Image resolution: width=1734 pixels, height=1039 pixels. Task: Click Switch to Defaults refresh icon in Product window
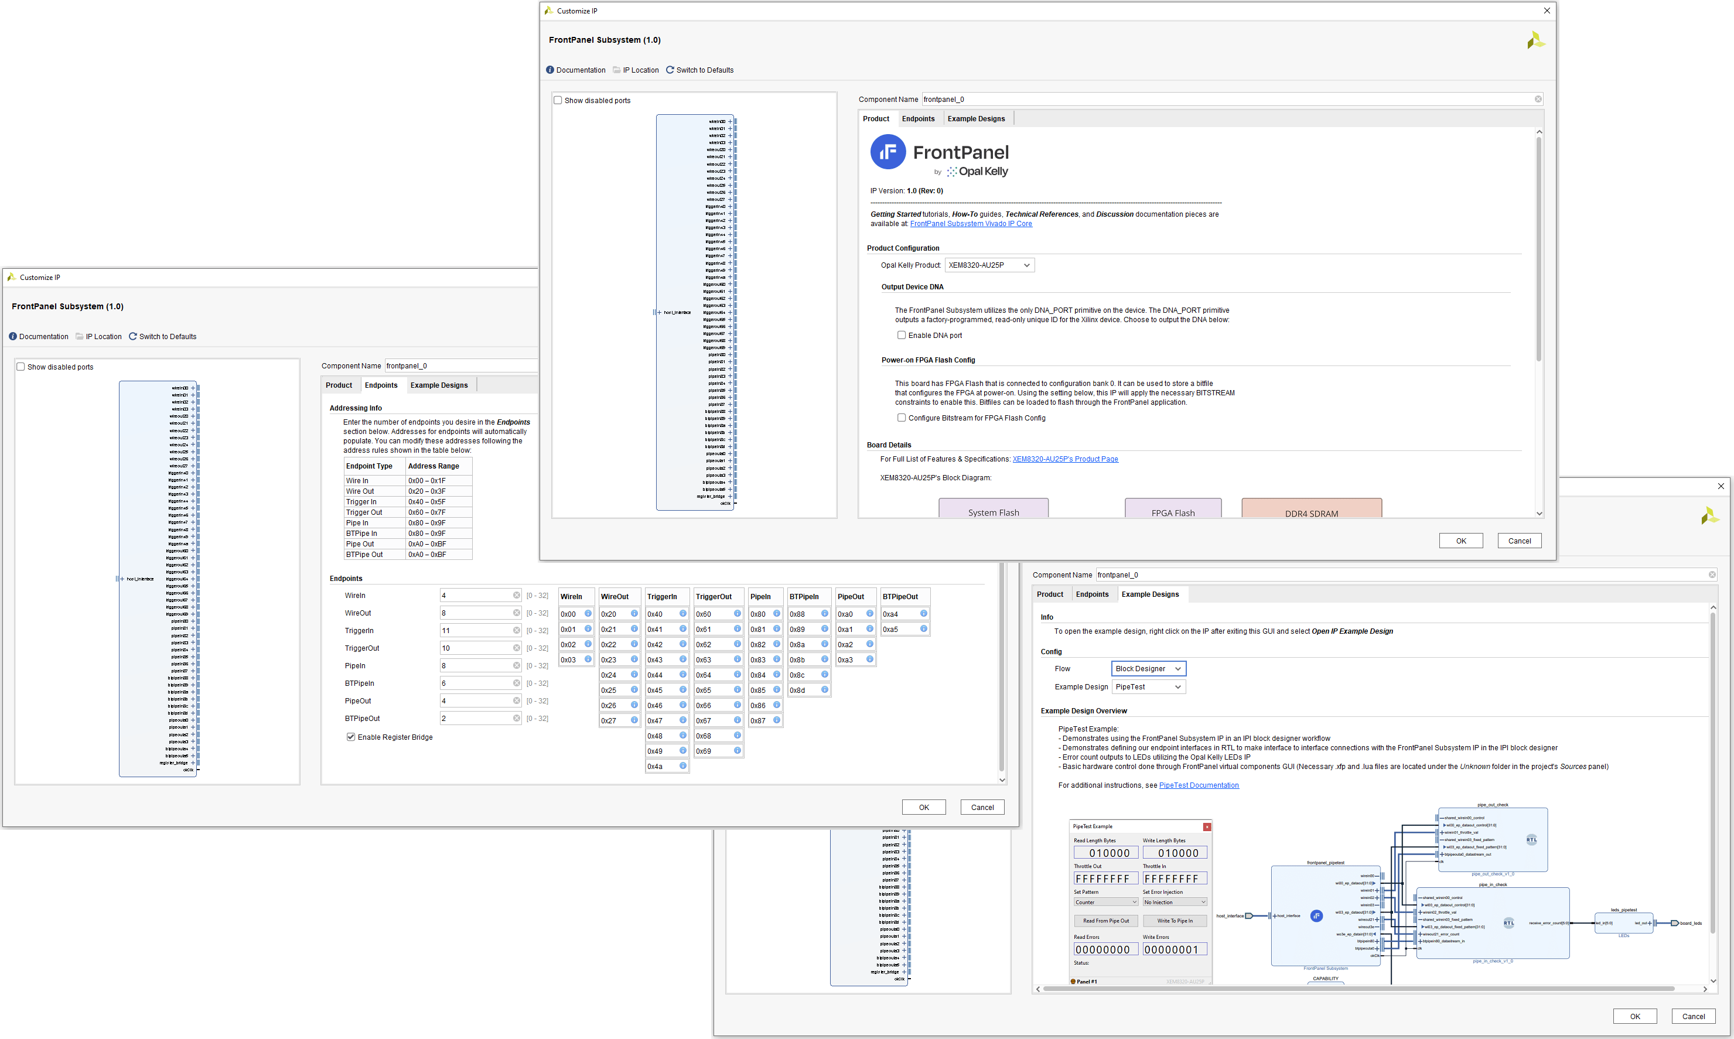pyautogui.click(x=670, y=70)
